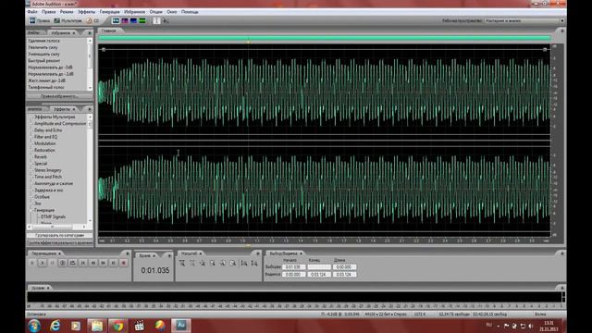Image resolution: width=592 pixels, height=333 pixels.
Task: Open the Помощь menu
Action: point(190,12)
